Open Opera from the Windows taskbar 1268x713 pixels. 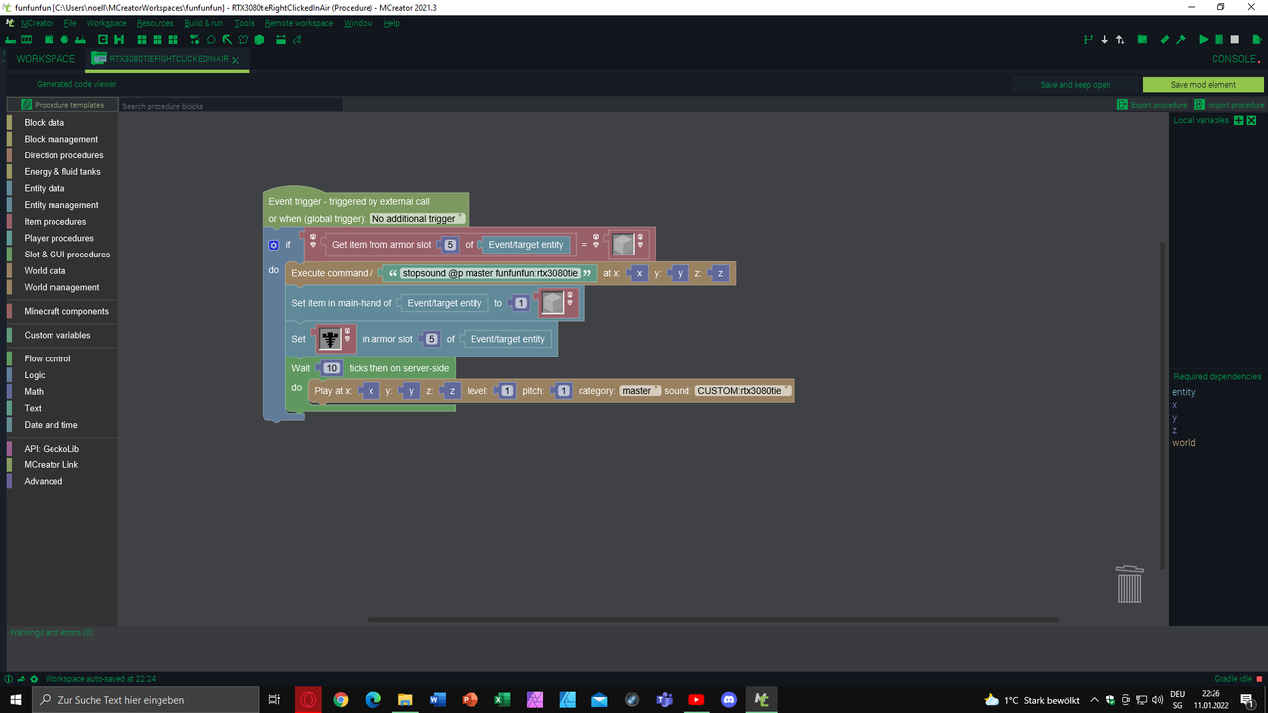point(308,699)
